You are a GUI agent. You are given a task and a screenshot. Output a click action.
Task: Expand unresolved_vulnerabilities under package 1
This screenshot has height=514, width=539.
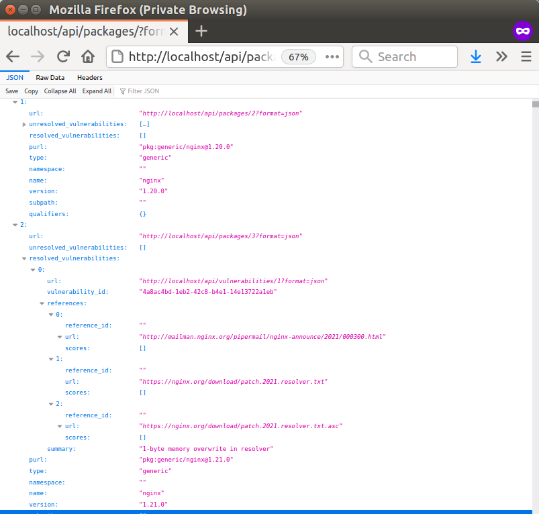(23, 124)
